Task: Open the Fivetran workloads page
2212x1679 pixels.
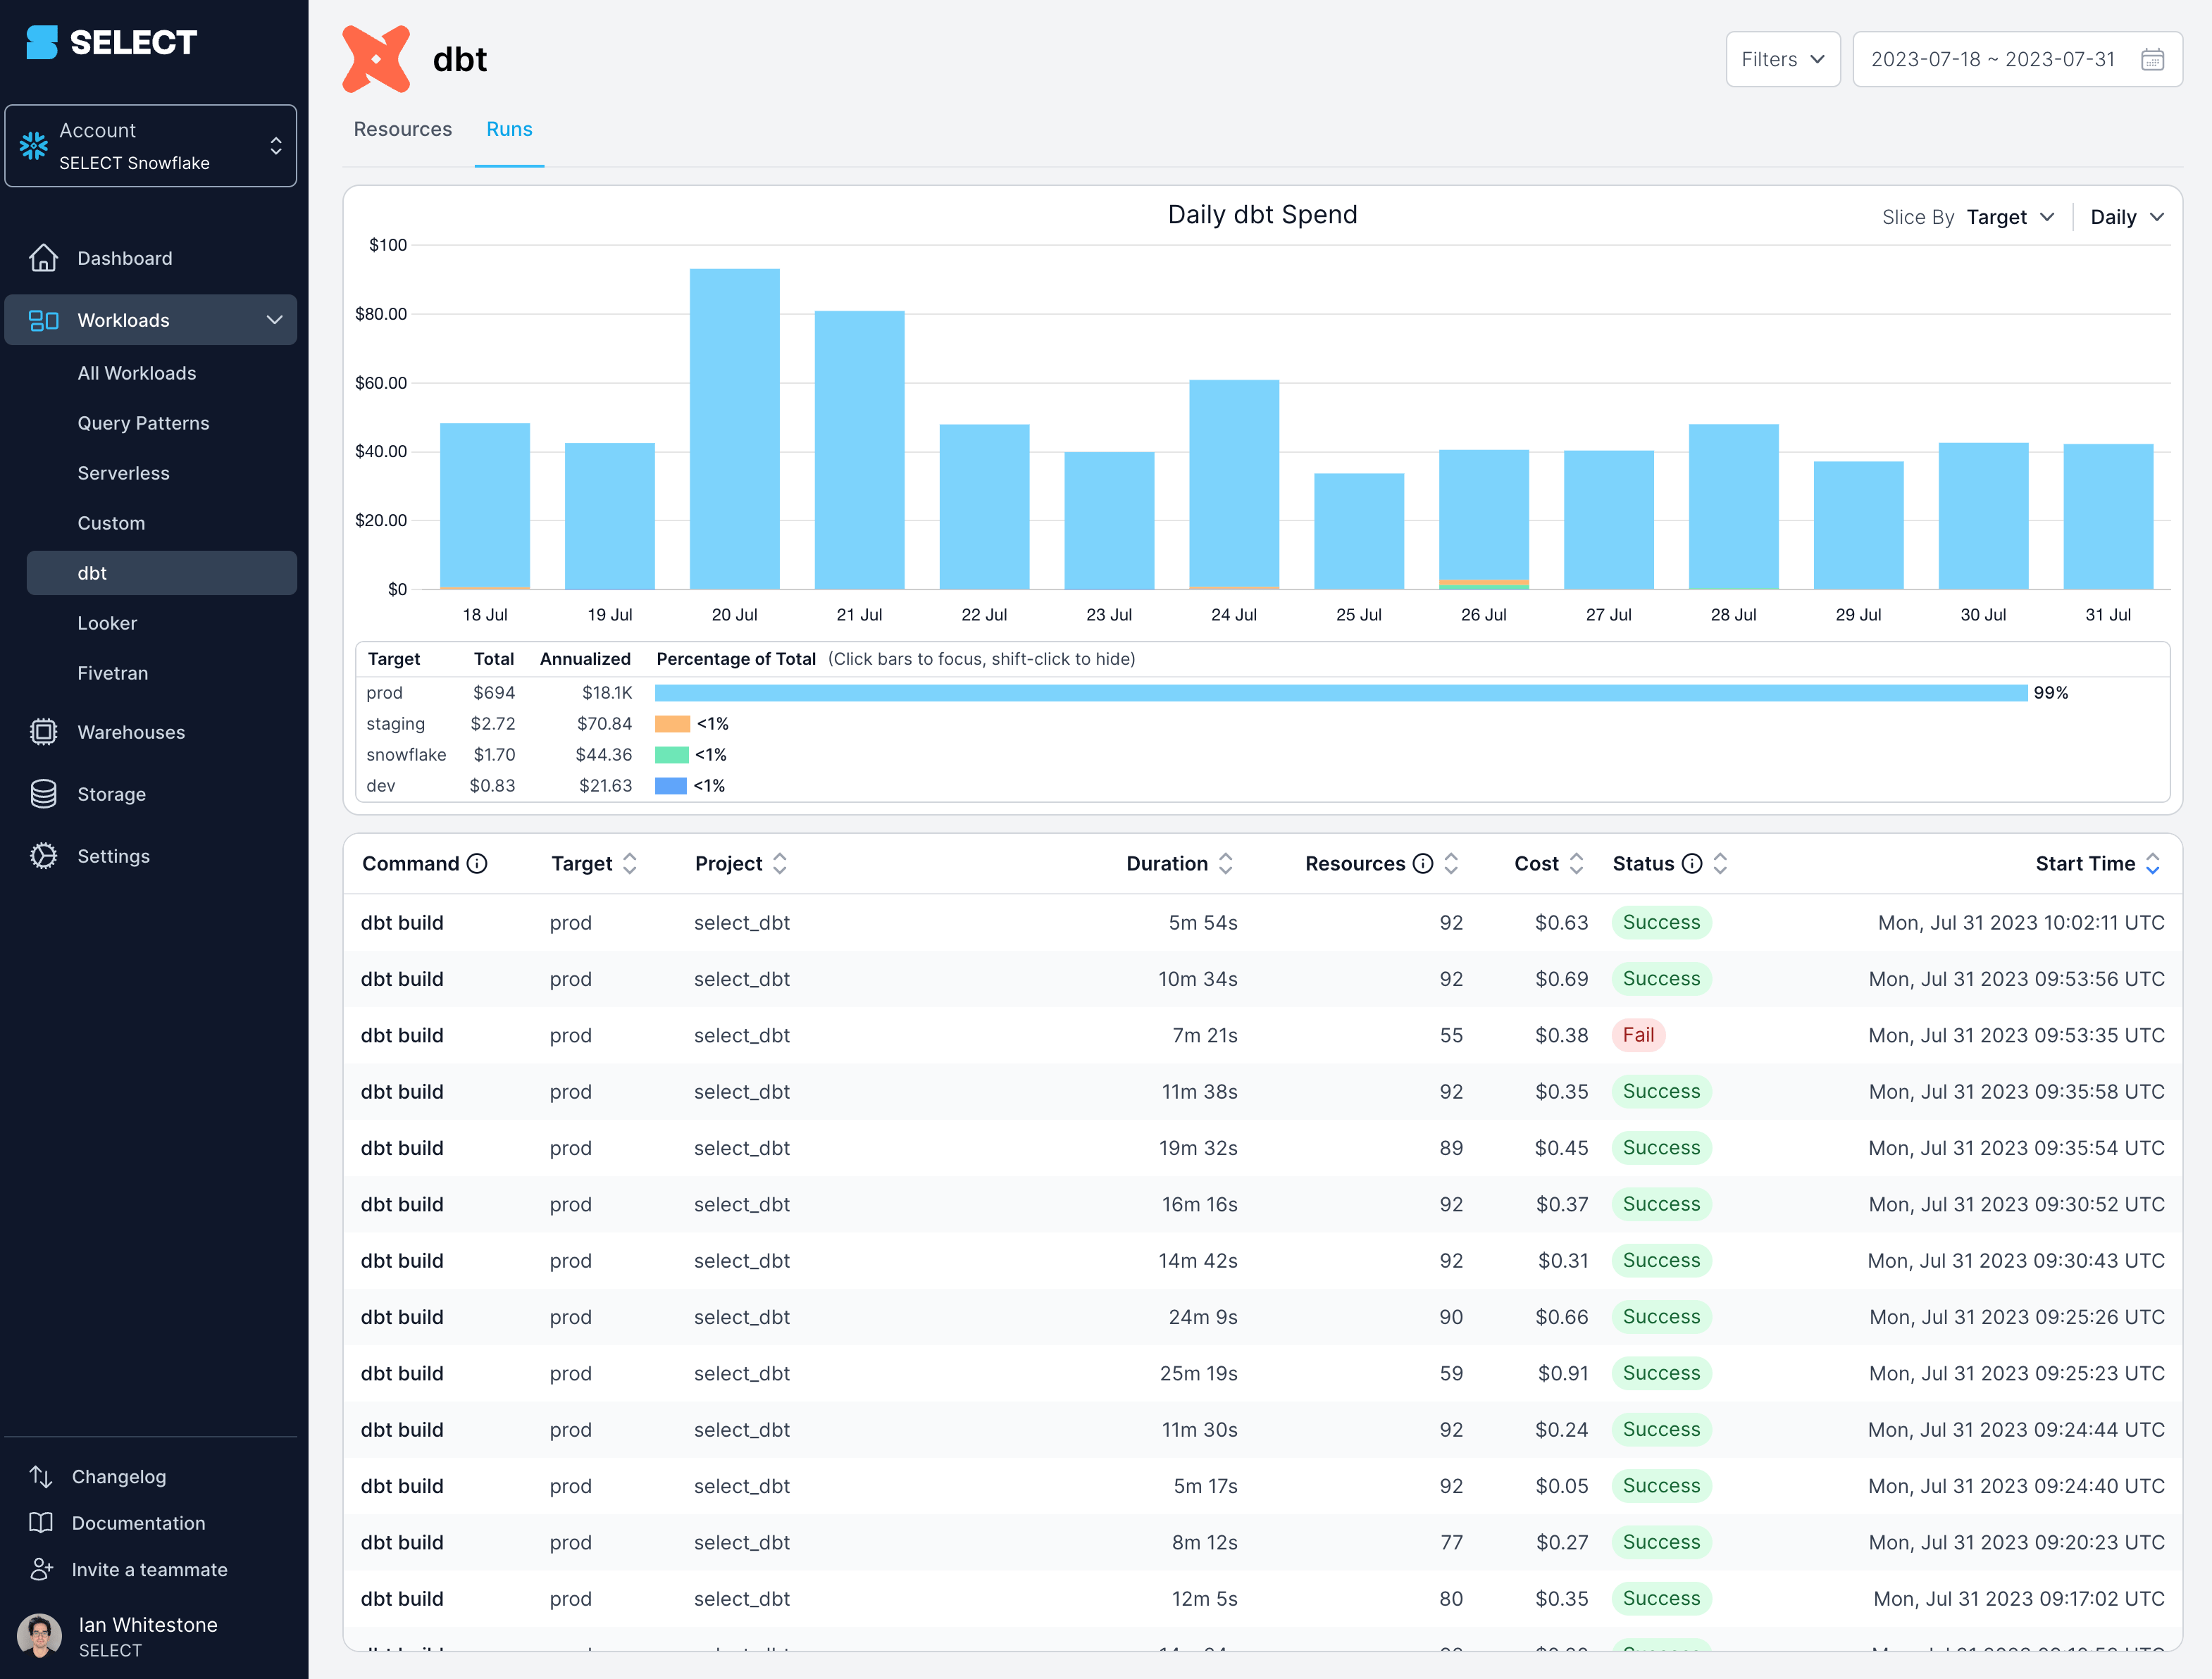Action: pos(112,673)
